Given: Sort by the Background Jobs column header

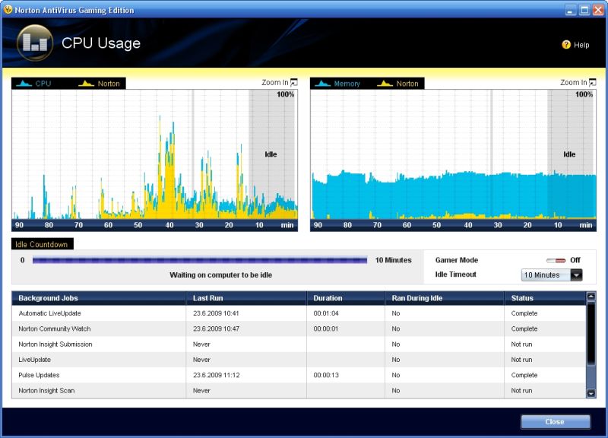Looking at the screenshot, I should pos(99,298).
